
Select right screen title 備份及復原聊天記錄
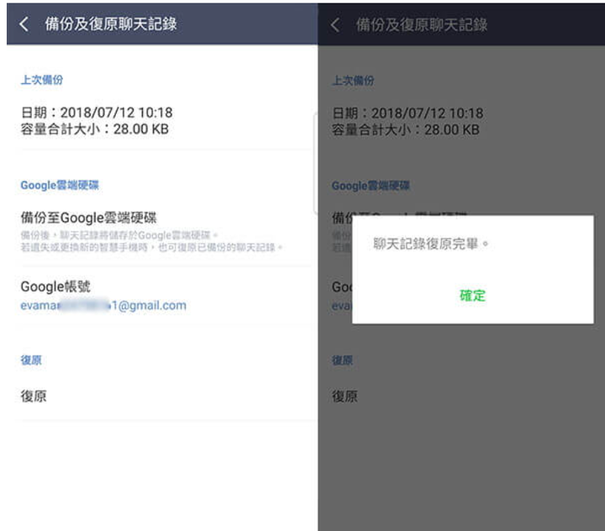pos(421,25)
